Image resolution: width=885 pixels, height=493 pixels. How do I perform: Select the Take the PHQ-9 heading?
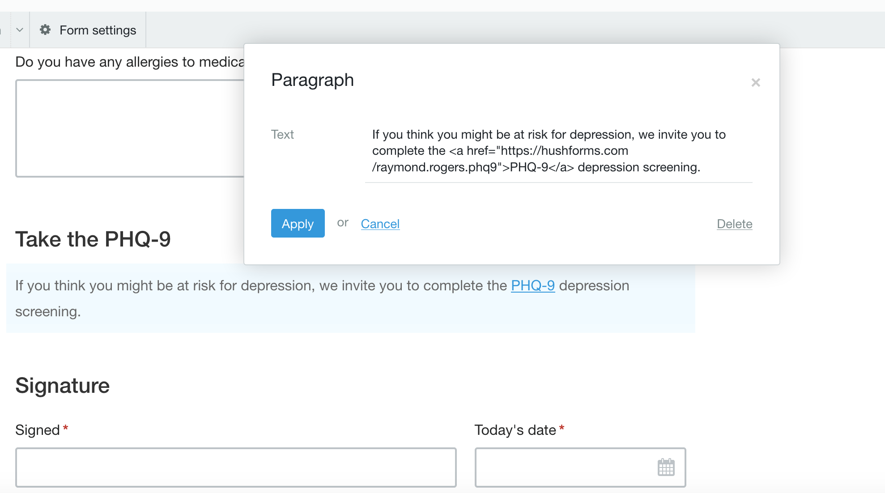(93, 239)
